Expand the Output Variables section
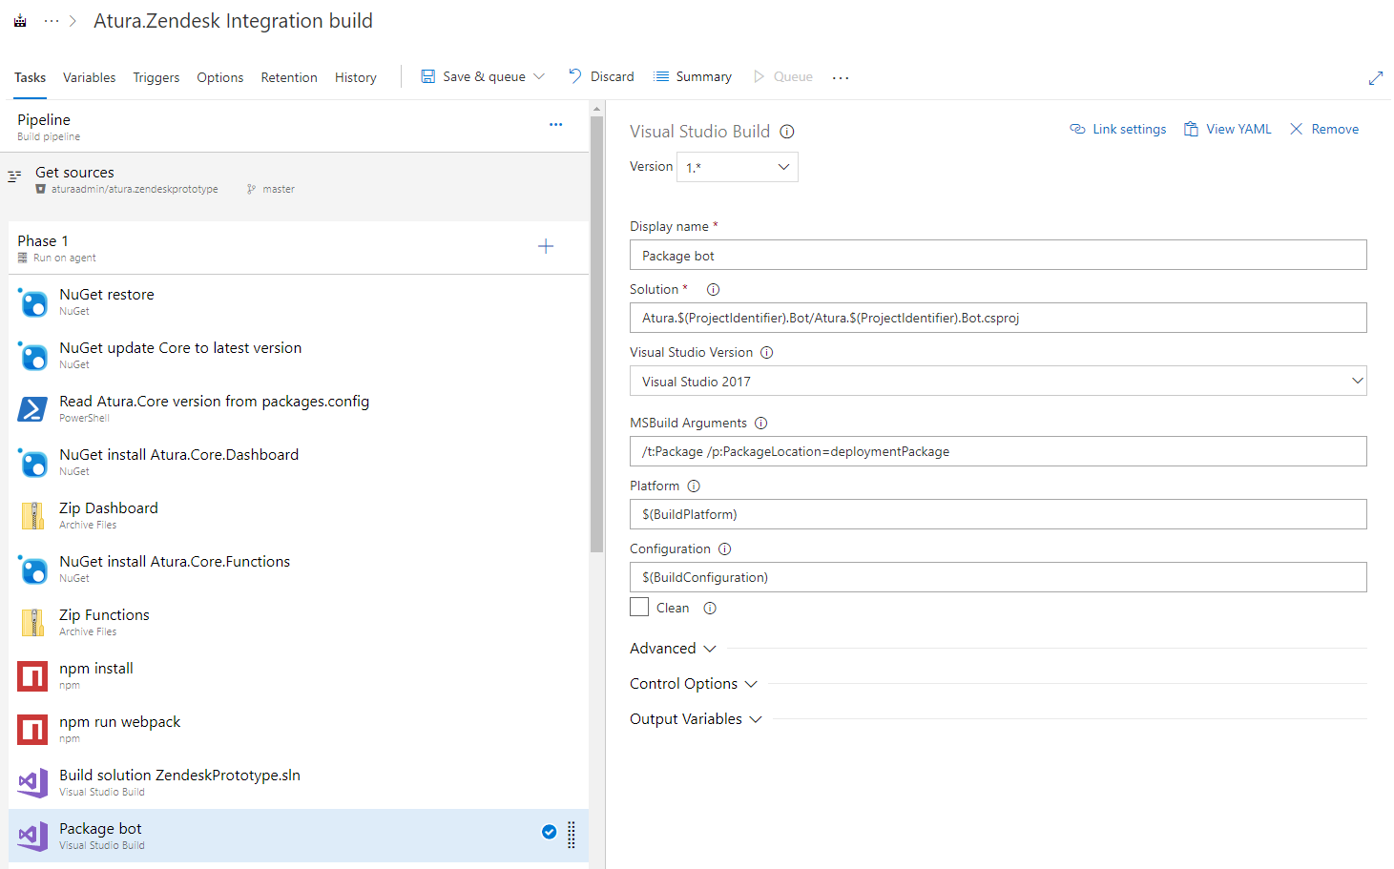 tap(696, 718)
